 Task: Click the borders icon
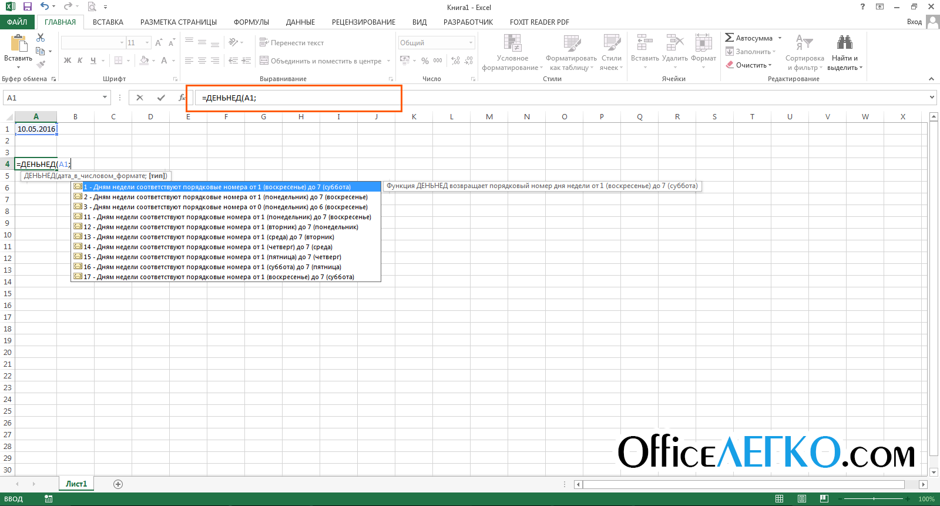(x=118, y=61)
